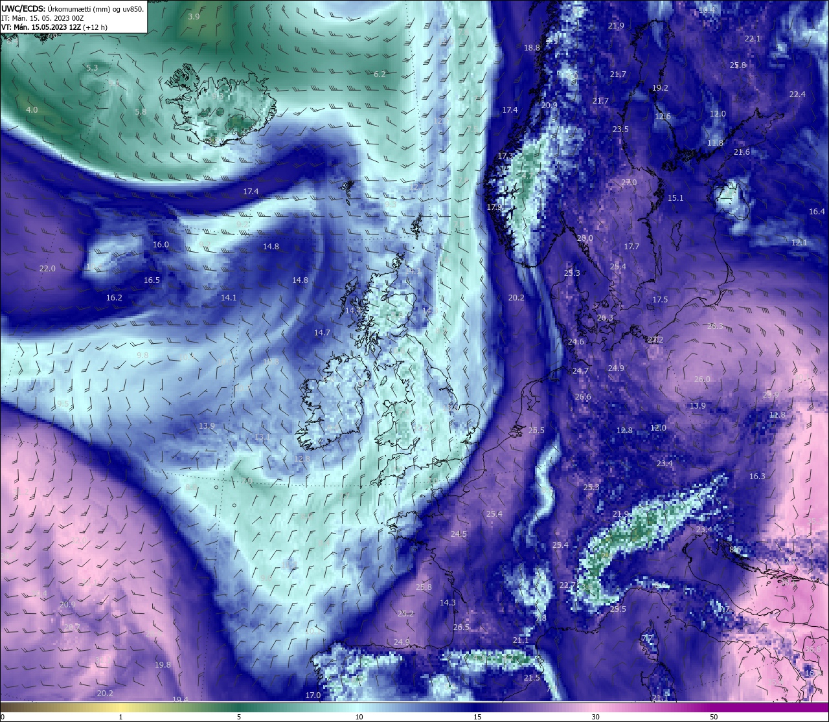This screenshot has width=829, height=722.
Task: Click the '5.3' value west of Iceland
Action: (x=92, y=67)
